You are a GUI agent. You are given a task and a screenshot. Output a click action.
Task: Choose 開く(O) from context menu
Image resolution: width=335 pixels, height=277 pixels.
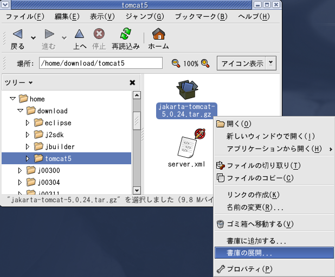[274, 124]
